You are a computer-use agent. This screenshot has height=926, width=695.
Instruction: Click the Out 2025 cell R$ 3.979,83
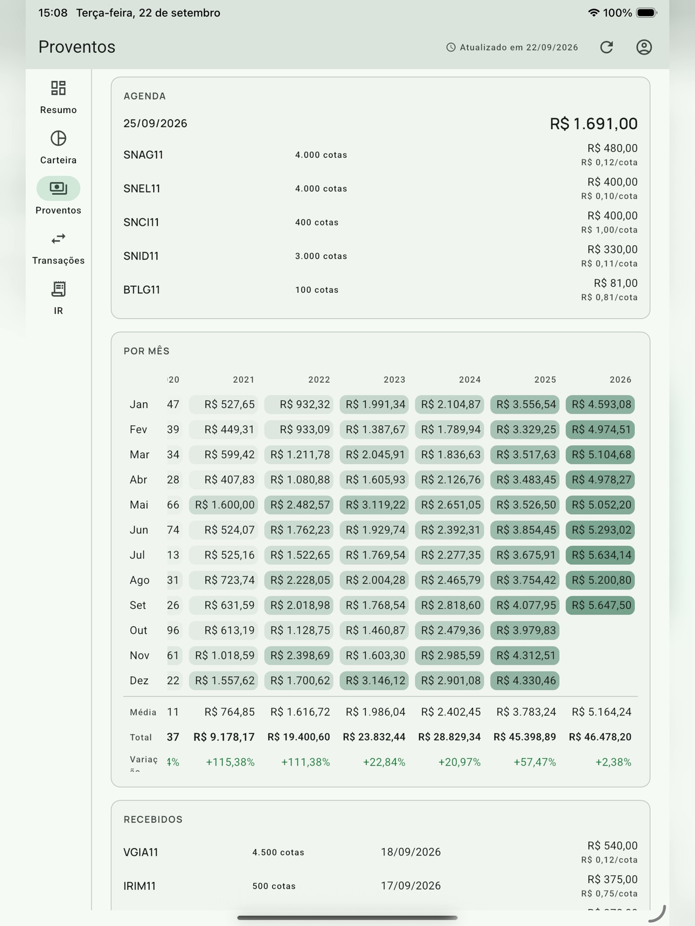click(525, 630)
